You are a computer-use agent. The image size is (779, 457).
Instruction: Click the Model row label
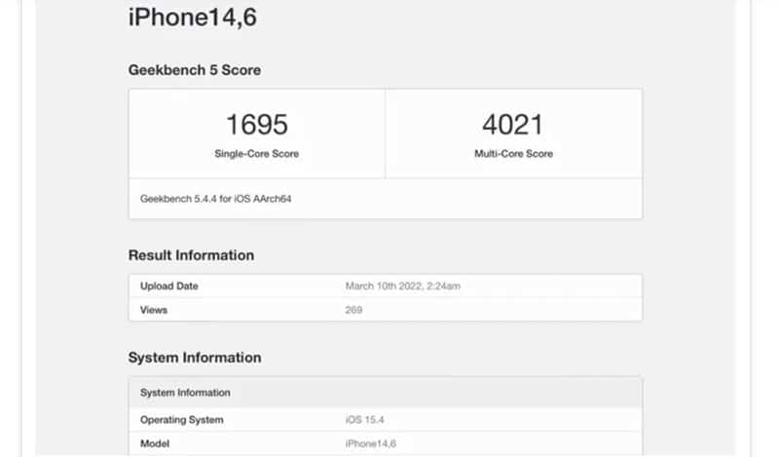click(x=156, y=443)
